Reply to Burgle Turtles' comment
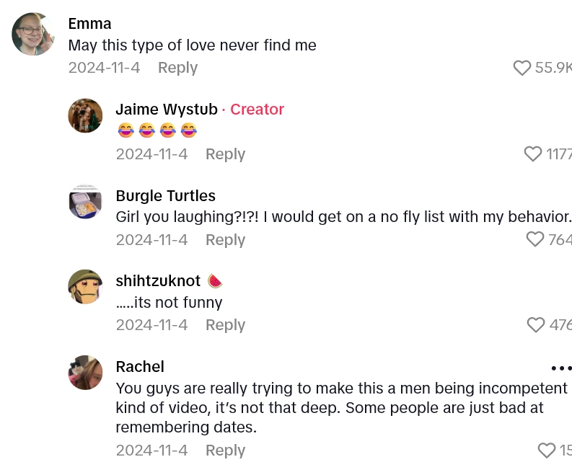572x475 pixels. coord(225,239)
